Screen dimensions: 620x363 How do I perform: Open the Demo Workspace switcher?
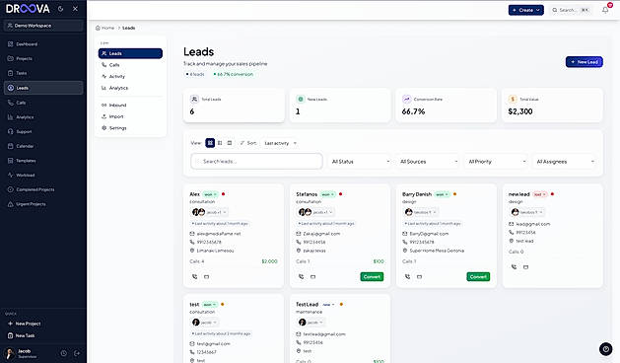coord(43,26)
